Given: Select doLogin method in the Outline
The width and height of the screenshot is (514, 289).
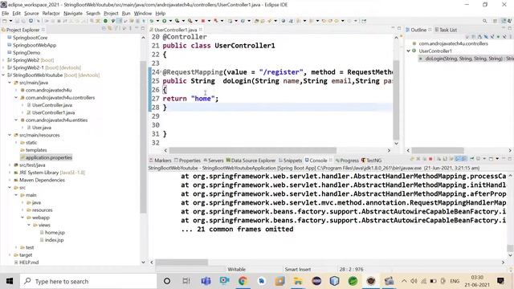Looking at the screenshot, I should 467,59.
